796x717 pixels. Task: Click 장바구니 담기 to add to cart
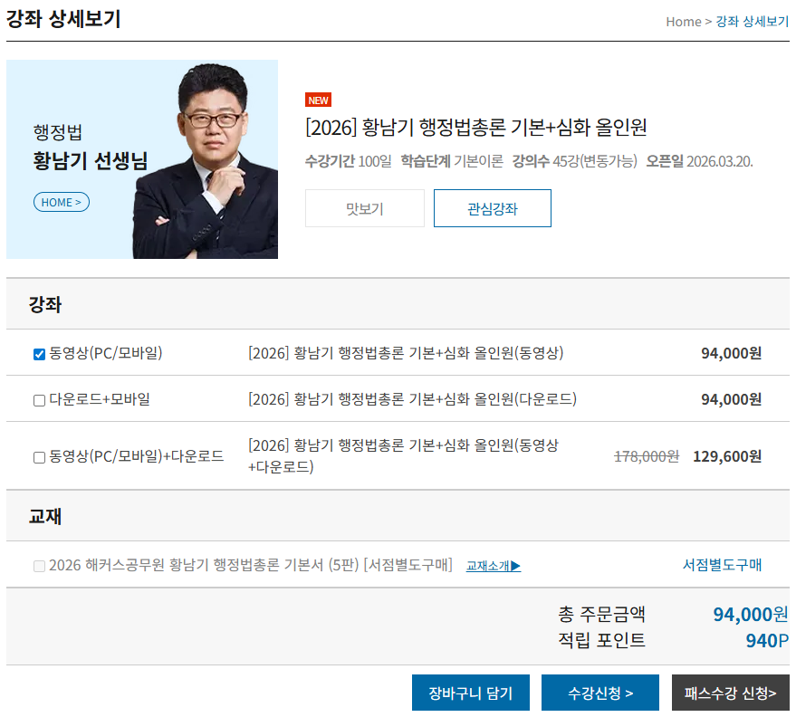[x=470, y=693]
